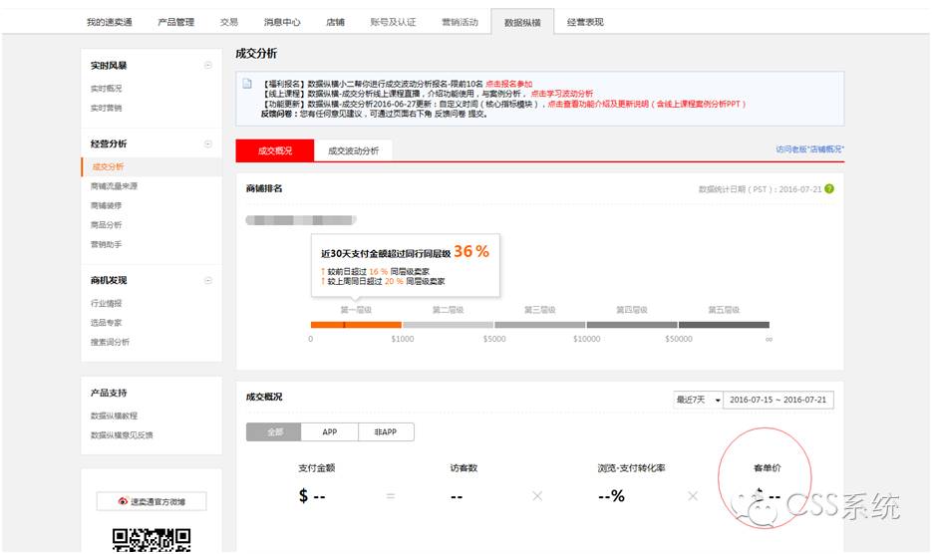Collapse the 商机发现 sidebar section
Image resolution: width=932 pixels, height=554 pixels.
pos(208,281)
